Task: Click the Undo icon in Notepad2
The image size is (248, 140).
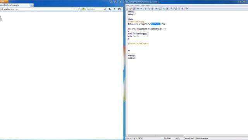Action: click(138, 9)
